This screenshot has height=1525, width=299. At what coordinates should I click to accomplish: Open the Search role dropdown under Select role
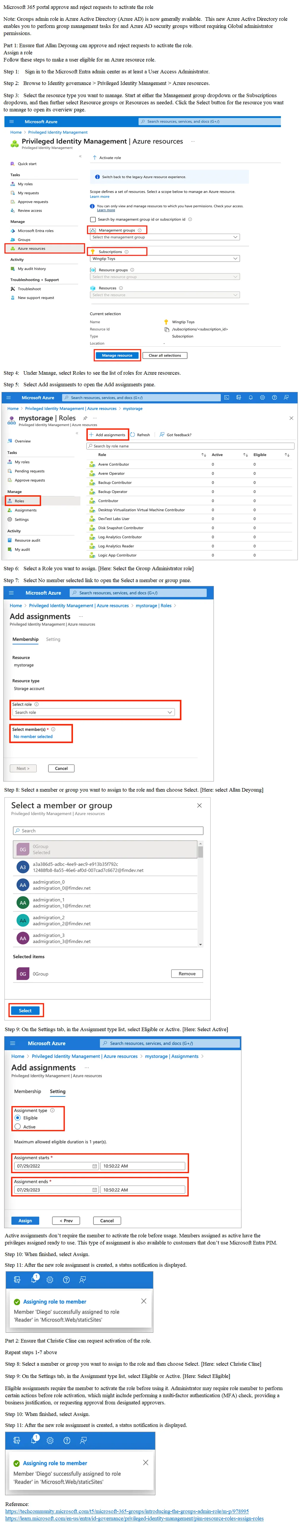(x=93, y=712)
